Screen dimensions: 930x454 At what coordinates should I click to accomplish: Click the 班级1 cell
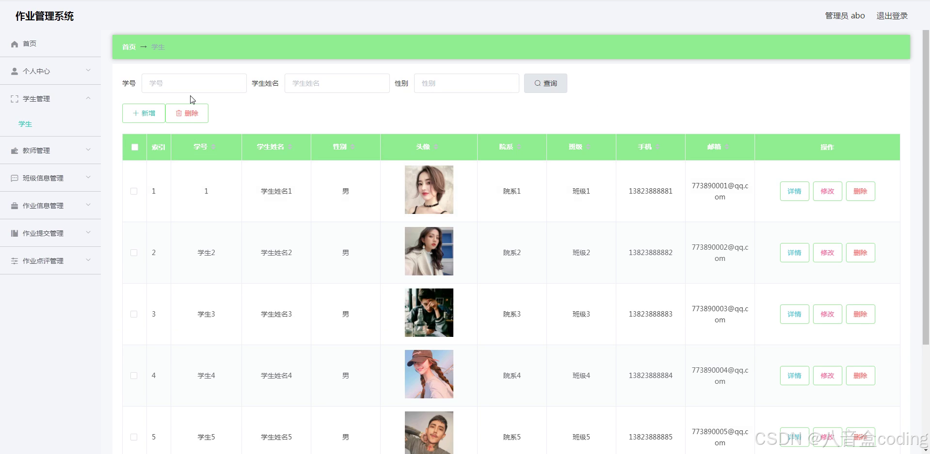coord(581,191)
